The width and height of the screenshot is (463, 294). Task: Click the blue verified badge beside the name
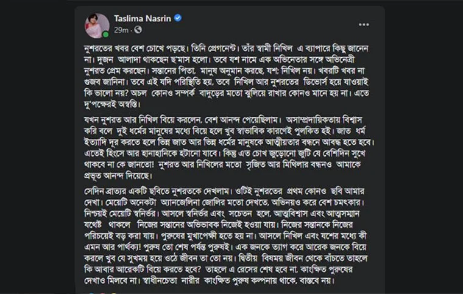pyautogui.click(x=178, y=18)
